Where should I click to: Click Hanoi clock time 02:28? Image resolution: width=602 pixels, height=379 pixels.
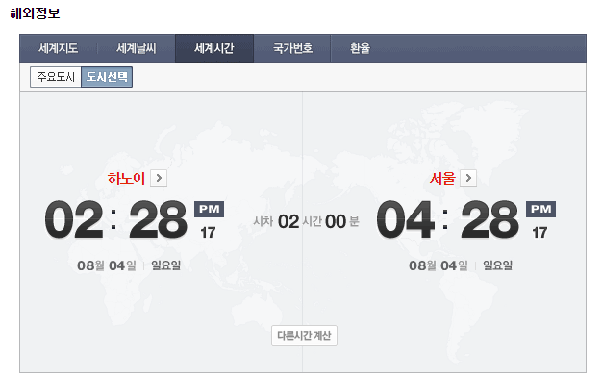point(116,219)
